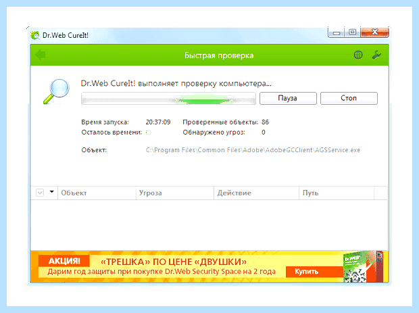Stop the scan with the Стоп button
The image size is (419, 313).
click(x=349, y=98)
